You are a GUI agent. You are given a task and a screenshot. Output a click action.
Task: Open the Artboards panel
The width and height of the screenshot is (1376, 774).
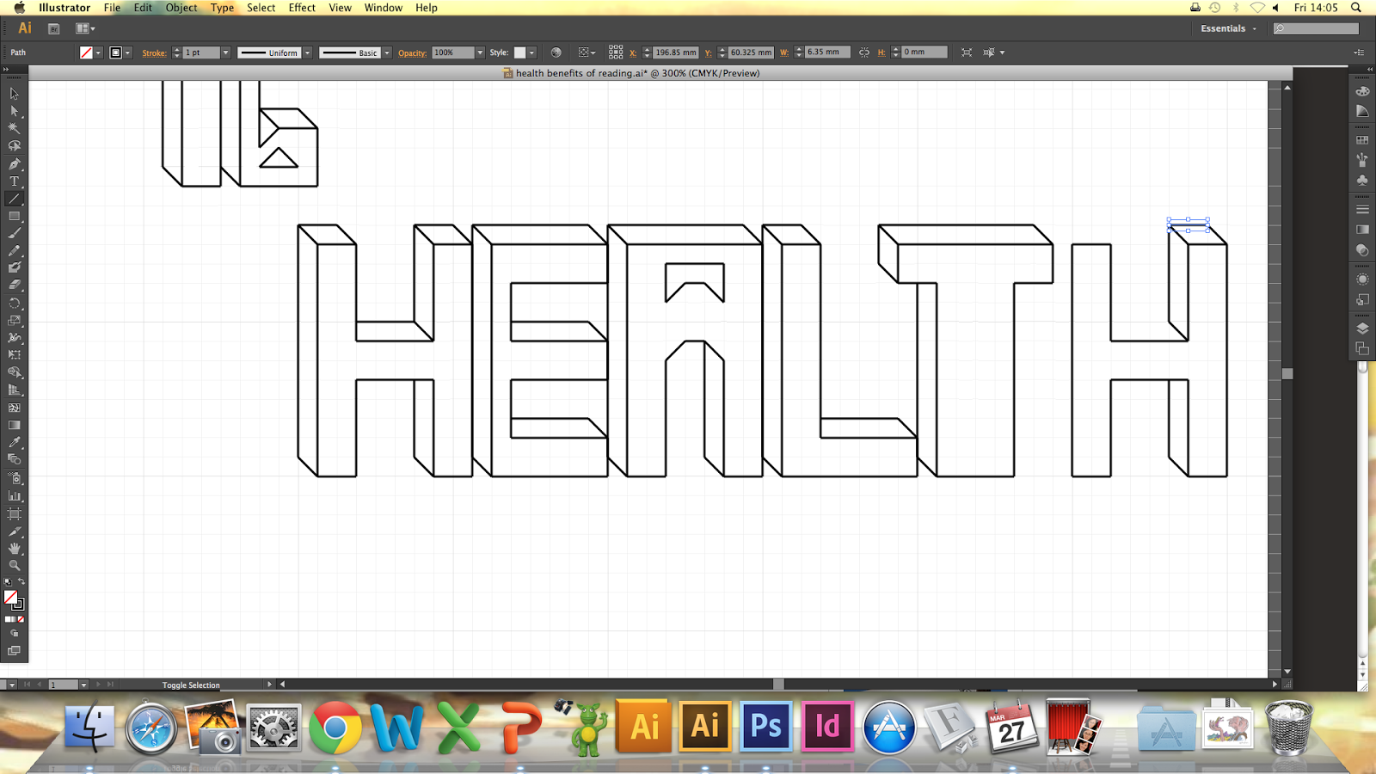[1362, 348]
